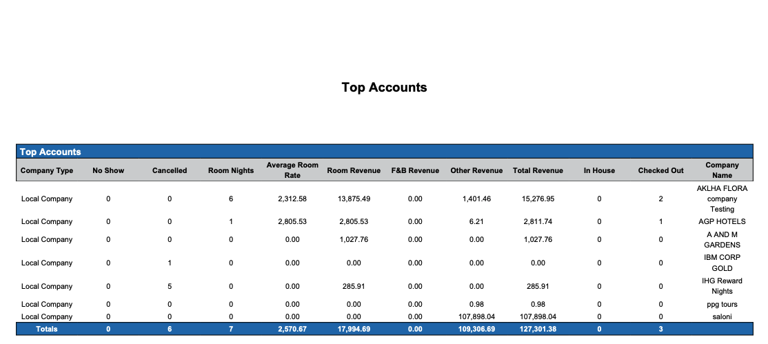Click the F&B Revenue column header
Viewport: 768px width, 344px height.
pyautogui.click(x=415, y=170)
